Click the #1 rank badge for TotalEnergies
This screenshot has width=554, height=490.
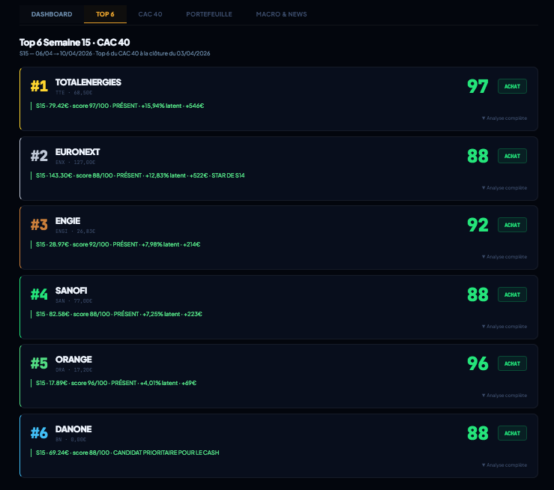39,86
